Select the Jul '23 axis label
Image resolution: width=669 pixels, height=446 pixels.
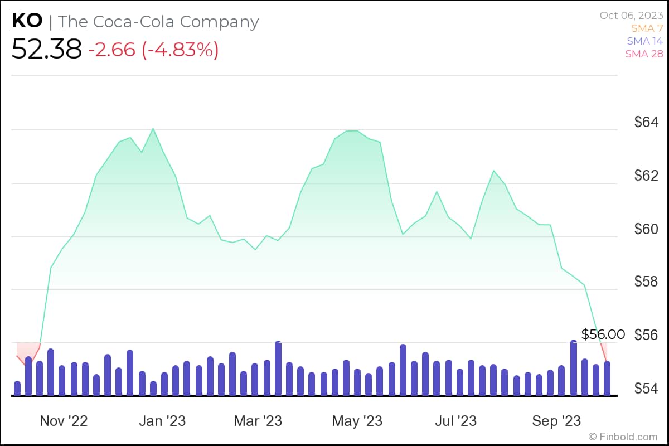[455, 421]
